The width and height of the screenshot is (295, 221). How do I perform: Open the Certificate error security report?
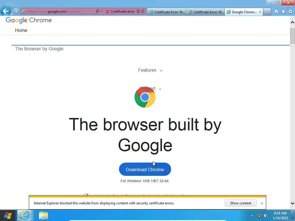tap(123, 12)
